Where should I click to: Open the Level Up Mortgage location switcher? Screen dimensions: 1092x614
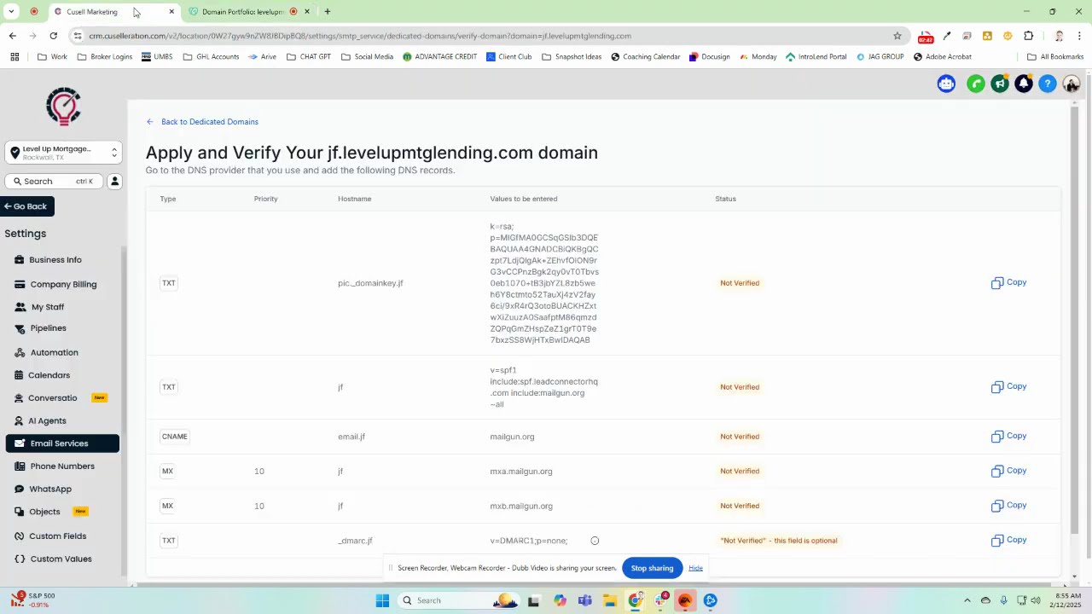coord(63,153)
